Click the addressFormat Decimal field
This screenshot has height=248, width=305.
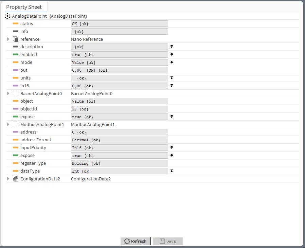pos(119,140)
